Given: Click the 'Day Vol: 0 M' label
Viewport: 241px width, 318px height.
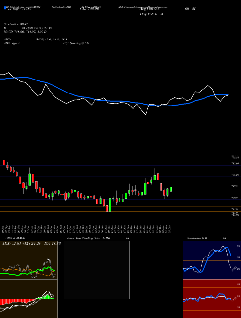Looking at the screenshot, I should (x=151, y=14).
